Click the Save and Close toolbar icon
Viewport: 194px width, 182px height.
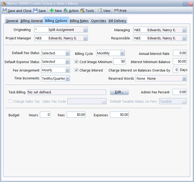click(x=5, y=11)
